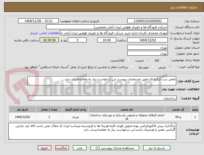Click the گروه خدمت field ساختمان
Viewport: 204px width, 155px height.
102,98
